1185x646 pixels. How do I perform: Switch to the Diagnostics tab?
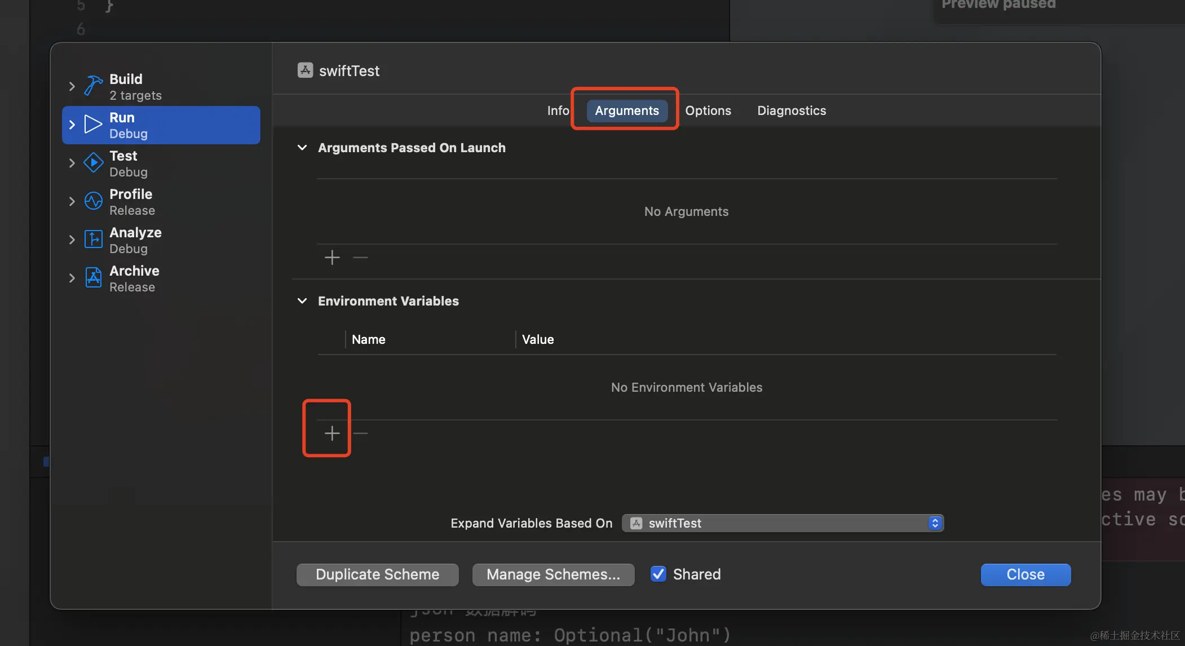click(x=792, y=110)
